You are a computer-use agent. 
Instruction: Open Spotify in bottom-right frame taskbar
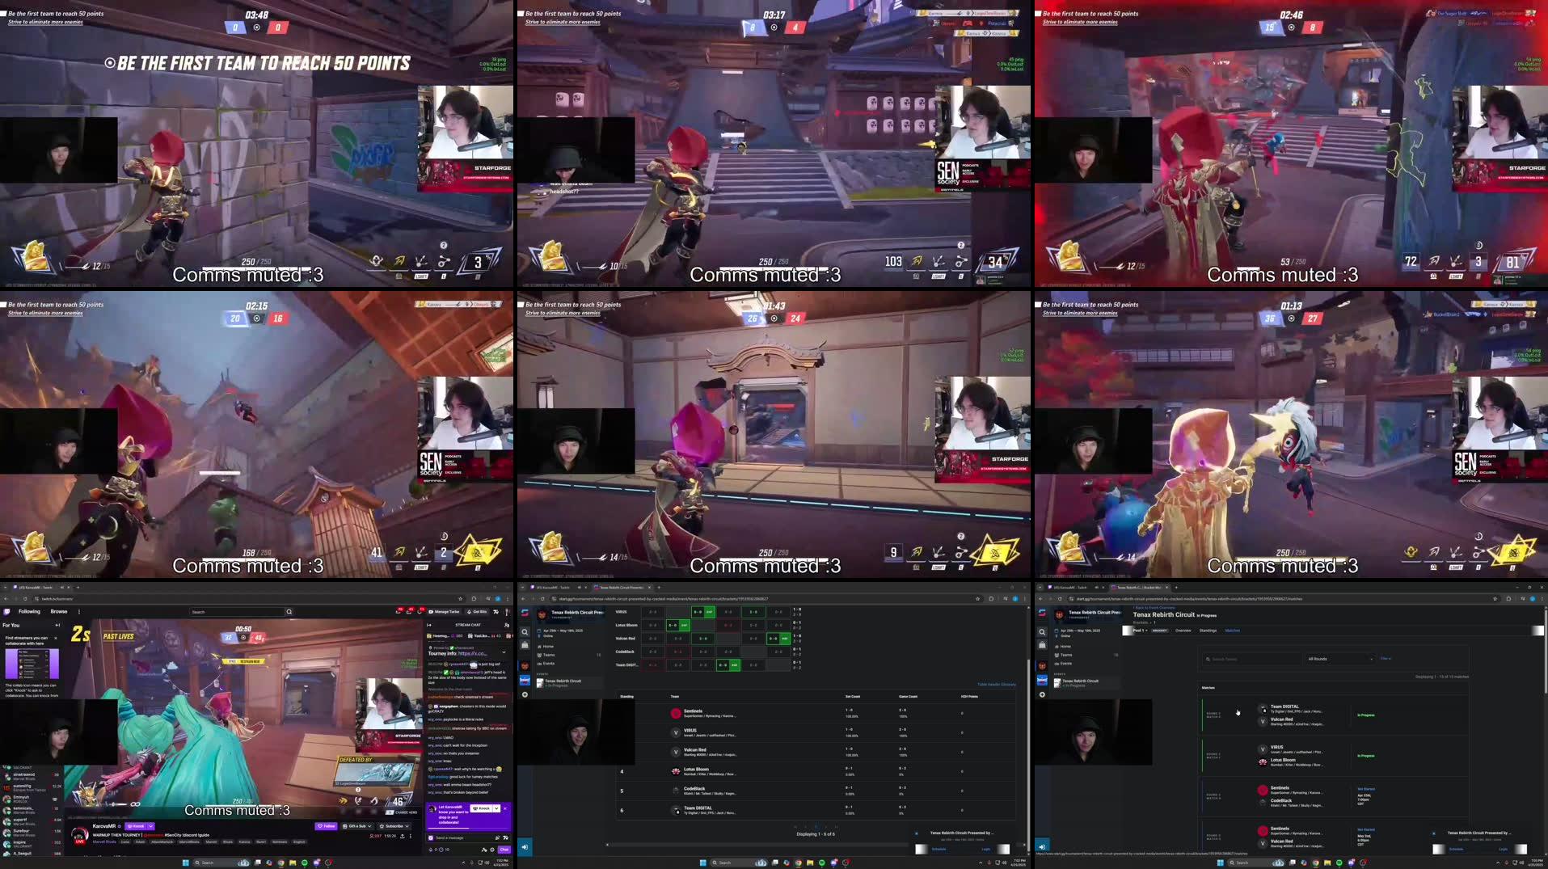1339,863
